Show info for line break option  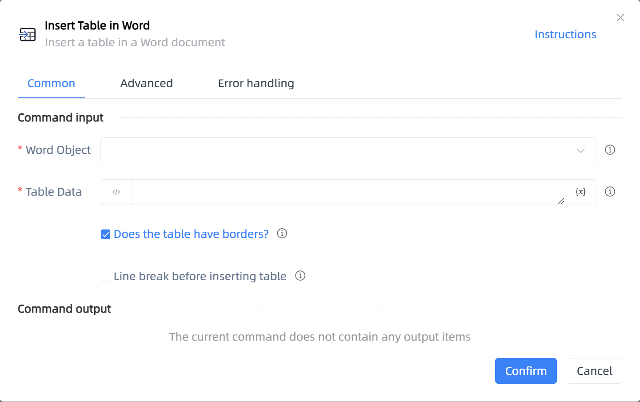coord(300,276)
